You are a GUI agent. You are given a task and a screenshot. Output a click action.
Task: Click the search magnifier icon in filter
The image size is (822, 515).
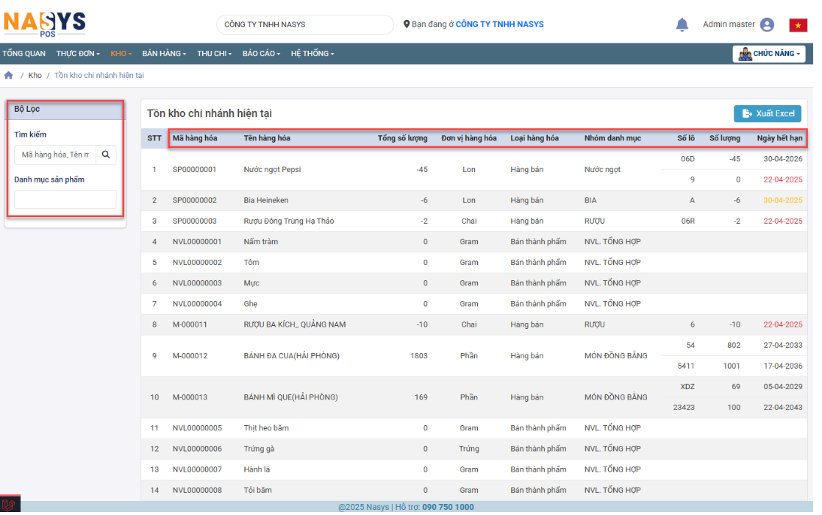[x=106, y=154]
